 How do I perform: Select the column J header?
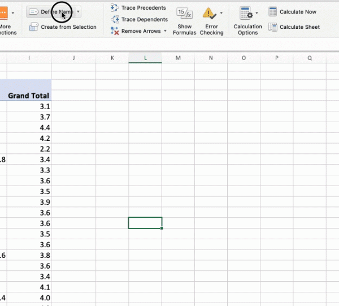[73, 58]
